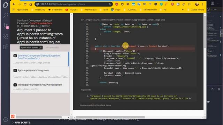Click the 'store' breadcrumb in VS Code
Viewport: 223px width, 125px height.
click(x=212, y=9)
